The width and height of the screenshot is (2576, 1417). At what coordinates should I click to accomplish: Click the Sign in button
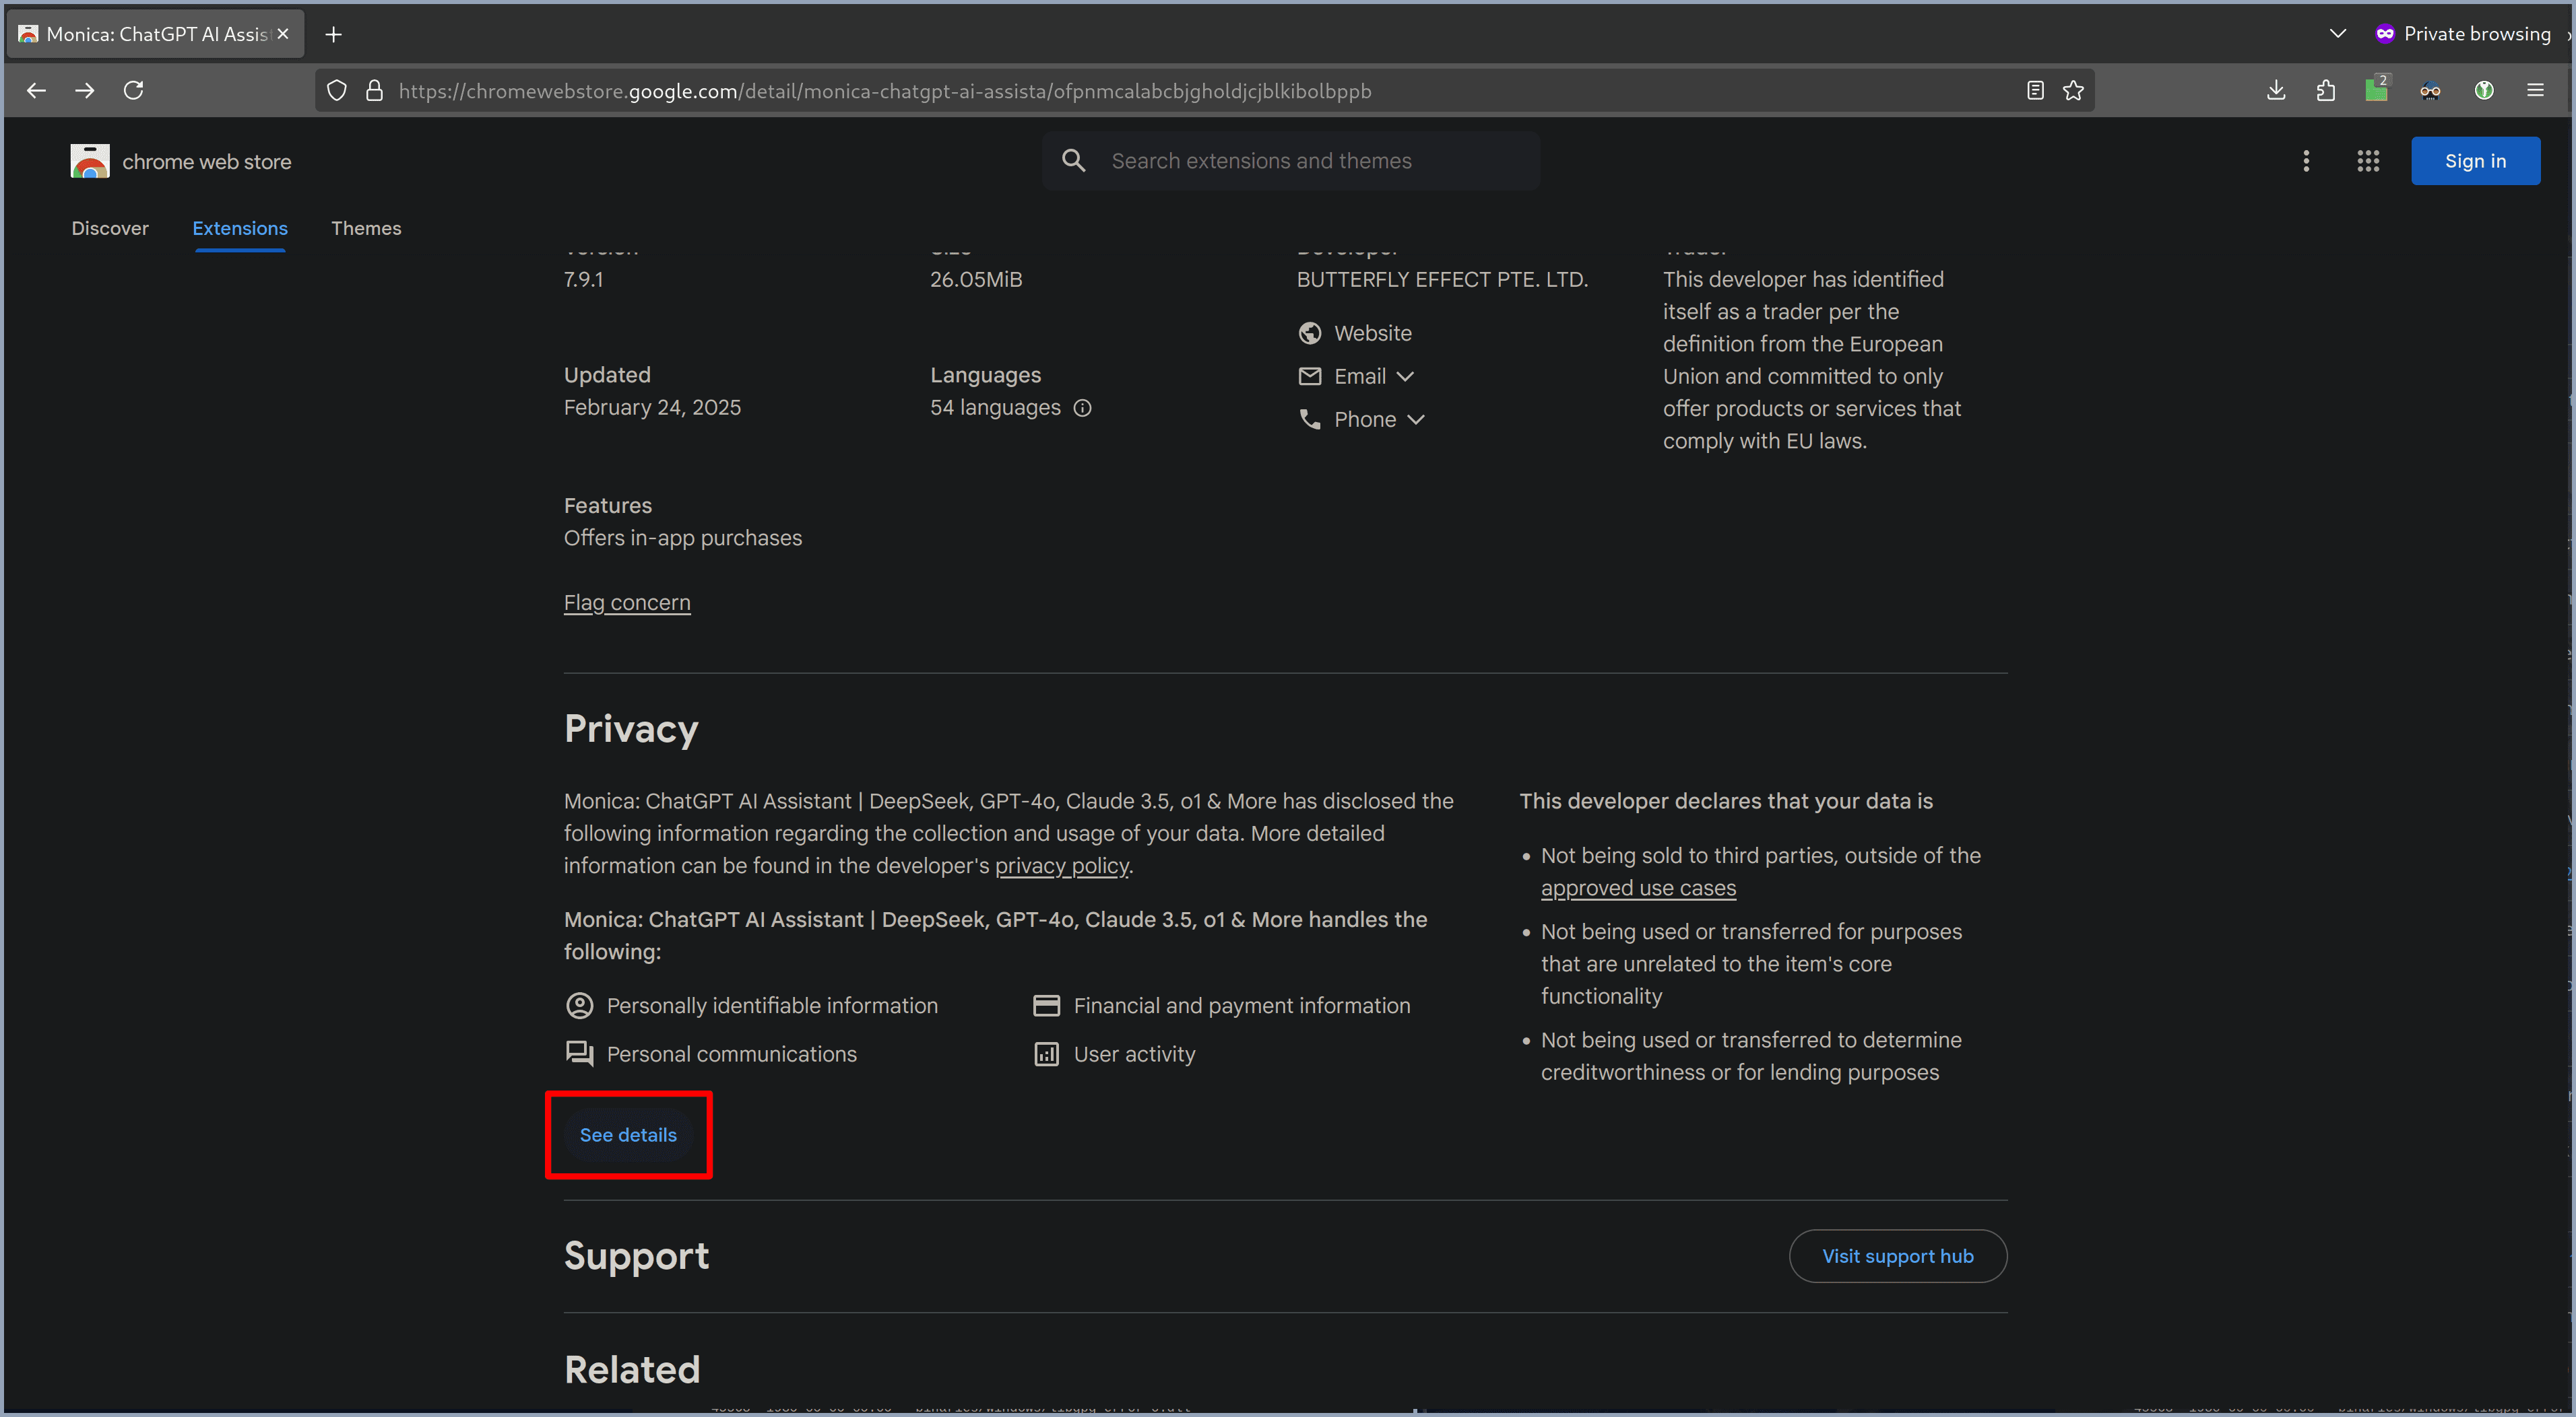(x=2475, y=161)
